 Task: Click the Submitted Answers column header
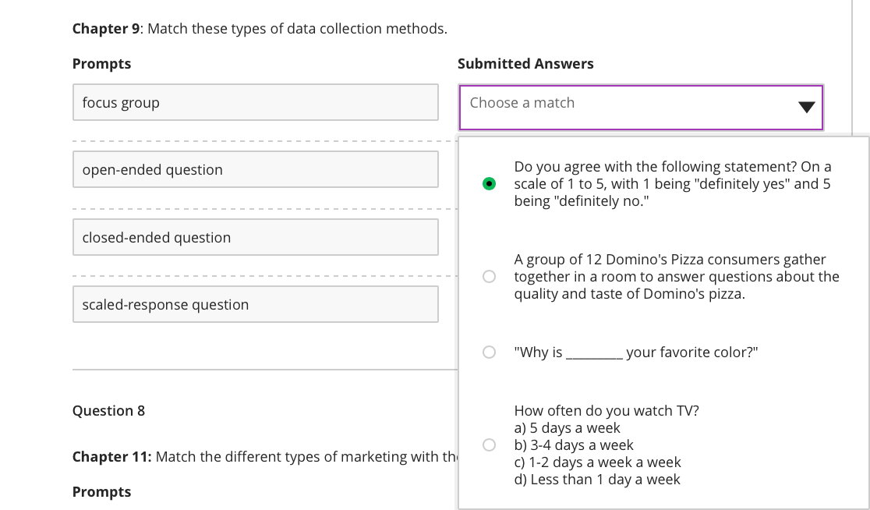point(526,63)
